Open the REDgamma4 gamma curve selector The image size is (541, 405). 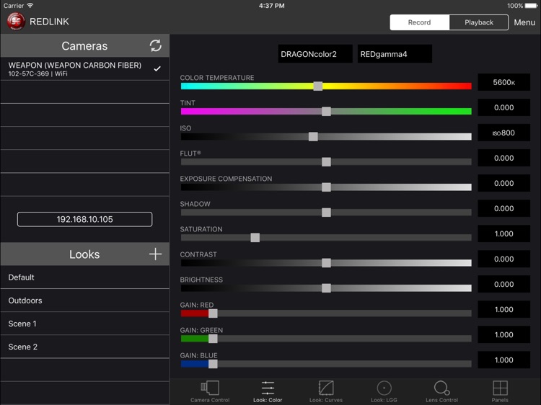[395, 54]
